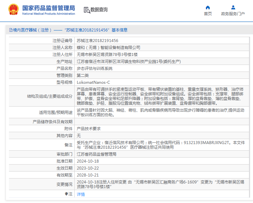Click the 适用范围/预期用途 label
Image resolution: width=253 pixels, height=203 pixels.
[x=56, y=112]
